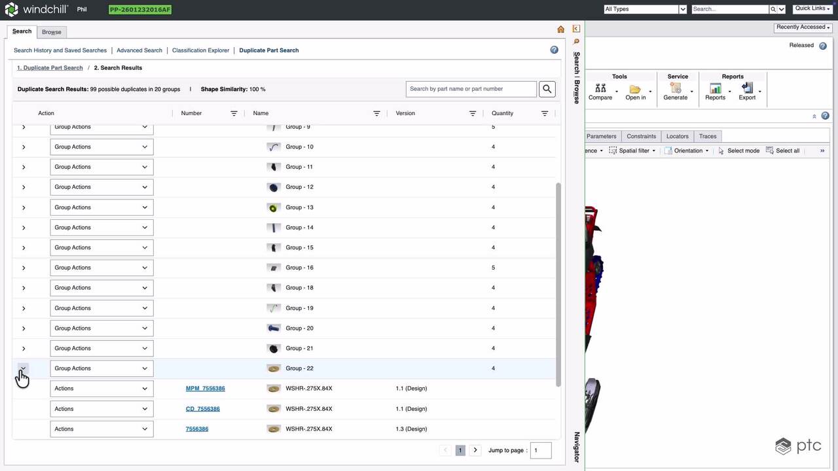Screen dimensions: 838x471
Task: Open the Quantity column filter
Action: coord(544,113)
